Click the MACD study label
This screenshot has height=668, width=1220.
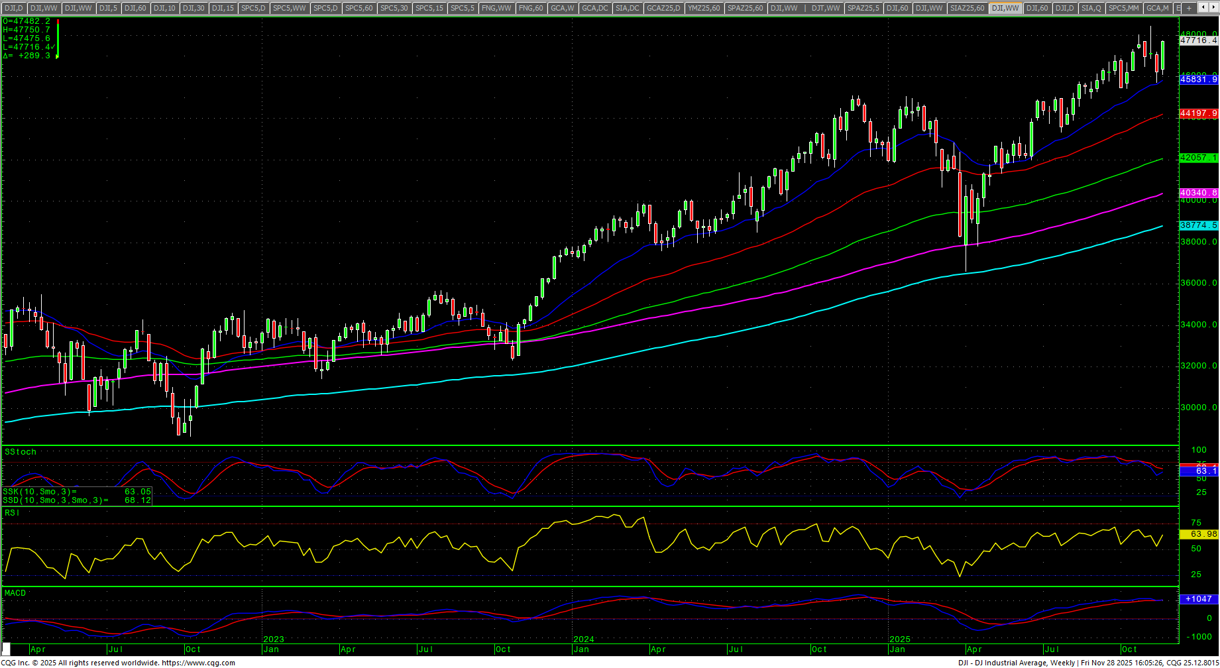pos(15,593)
